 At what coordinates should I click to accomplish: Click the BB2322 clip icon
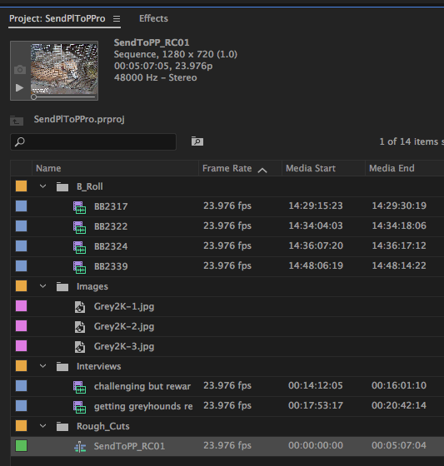[79, 227]
